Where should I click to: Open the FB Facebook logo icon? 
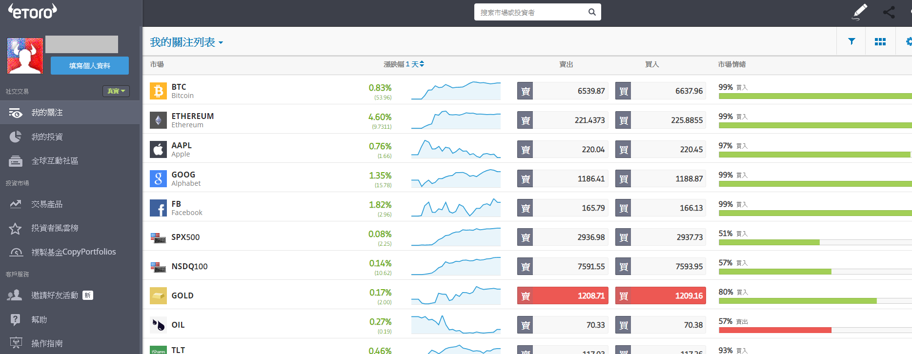pyautogui.click(x=158, y=208)
